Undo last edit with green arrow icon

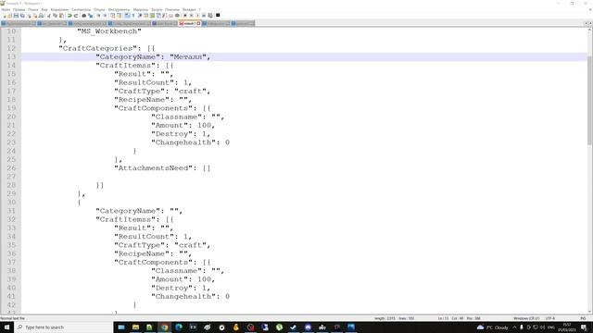(69, 16)
